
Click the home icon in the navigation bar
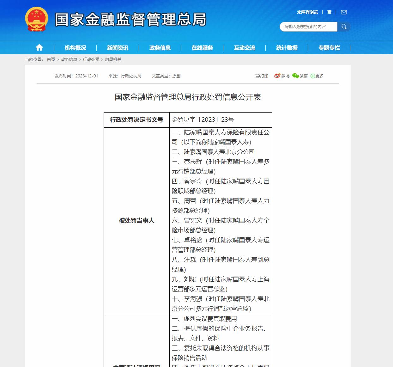(x=39, y=47)
